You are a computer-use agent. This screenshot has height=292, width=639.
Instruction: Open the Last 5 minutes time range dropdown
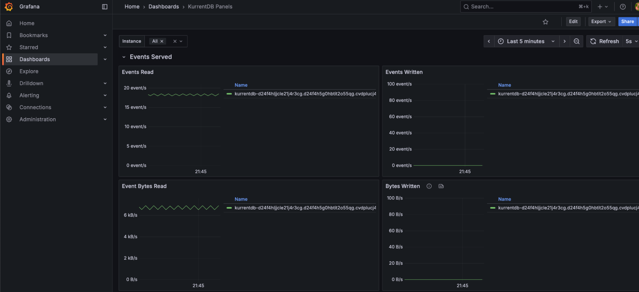tap(526, 41)
